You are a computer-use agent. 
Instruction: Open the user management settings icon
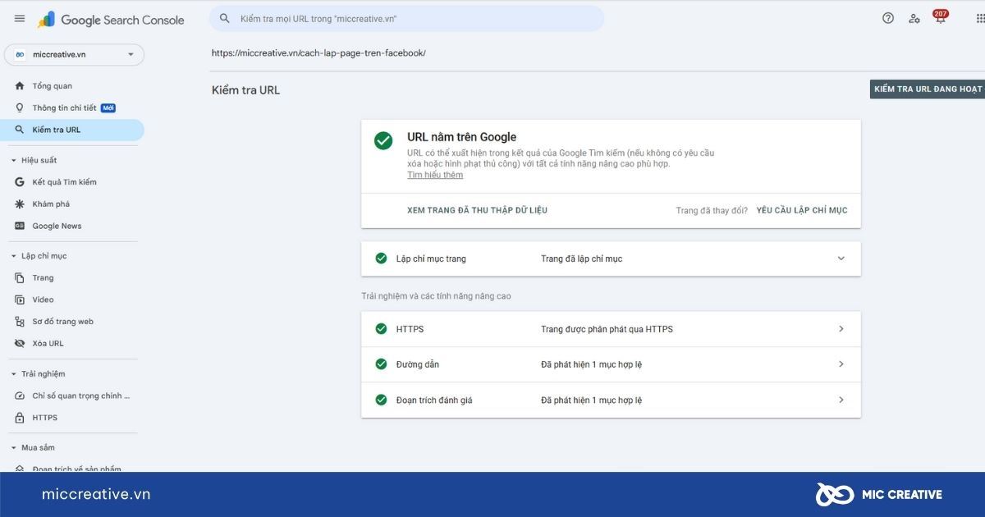[914, 18]
